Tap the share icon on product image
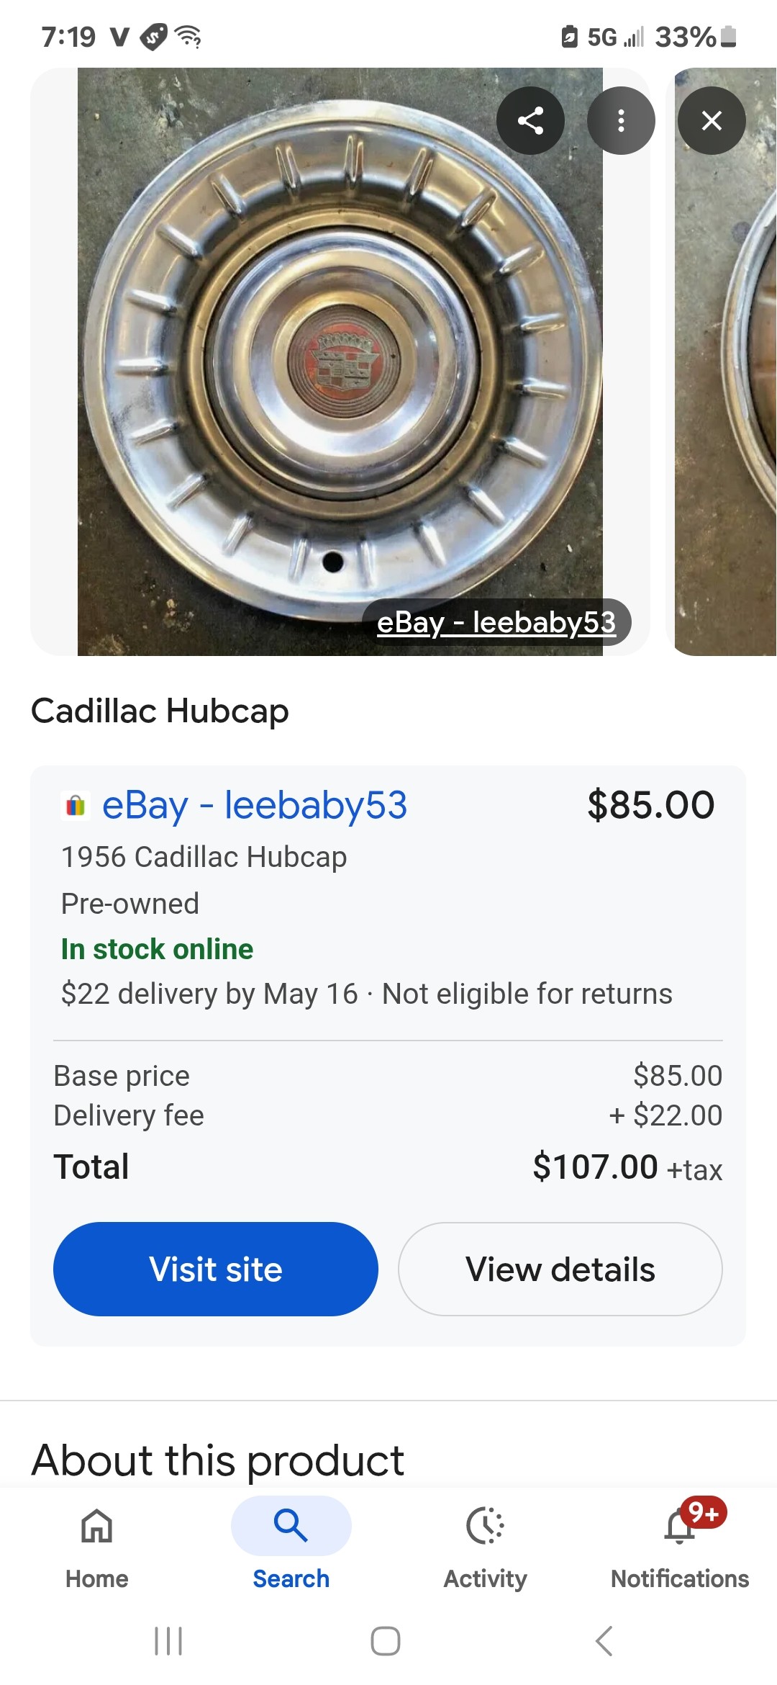 click(x=530, y=120)
